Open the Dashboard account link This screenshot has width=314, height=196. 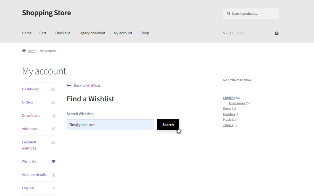(31, 89)
